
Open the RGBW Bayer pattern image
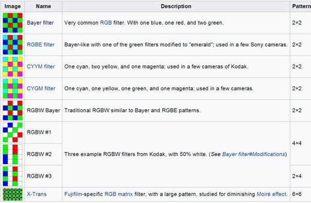tap(13, 110)
